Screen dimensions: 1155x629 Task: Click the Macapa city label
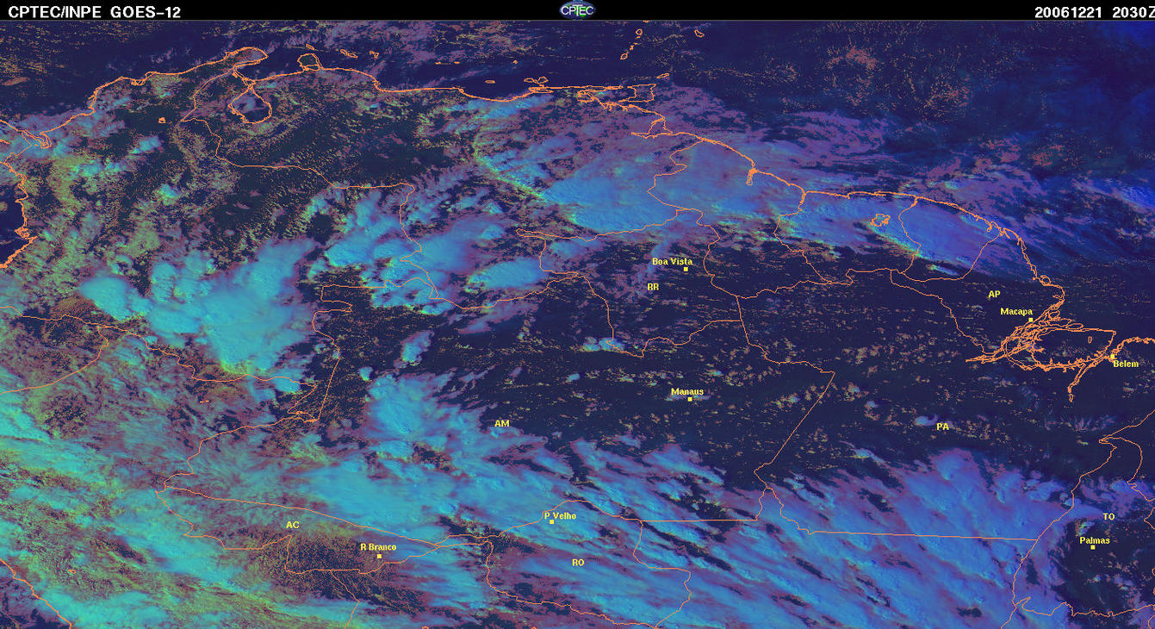pos(1016,312)
